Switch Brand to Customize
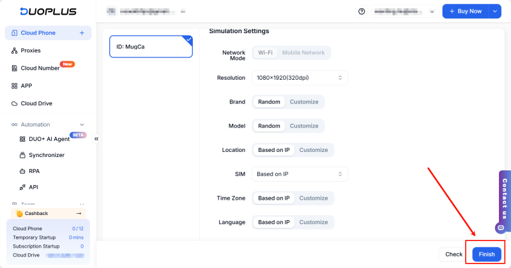The image size is (511, 268). pos(304,102)
